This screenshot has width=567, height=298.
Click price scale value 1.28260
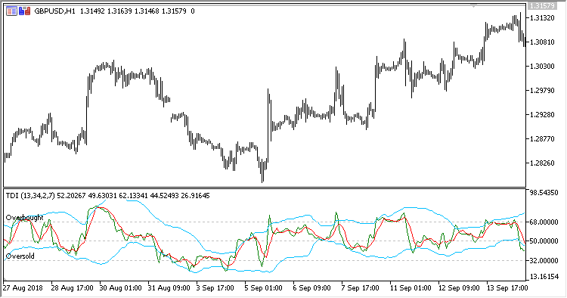[542, 163]
